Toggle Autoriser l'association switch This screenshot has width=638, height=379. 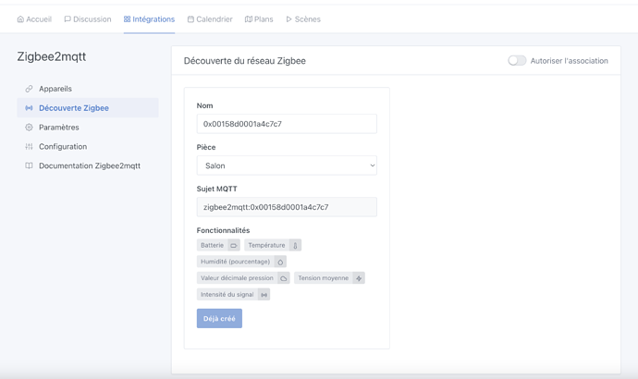click(517, 61)
